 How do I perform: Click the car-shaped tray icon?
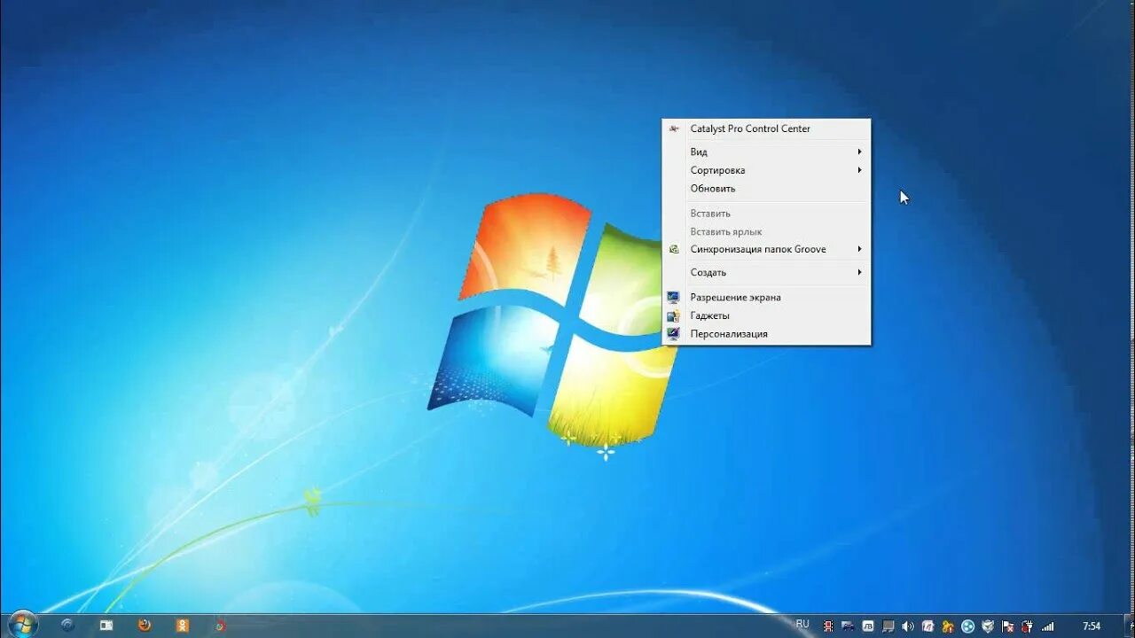tap(848, 626)
